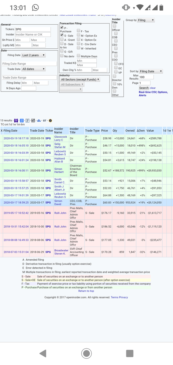This screenshot has width=173, height=365.
Task: Open Real-time CSV, Options, Alerts link
Action: (153, 93)
